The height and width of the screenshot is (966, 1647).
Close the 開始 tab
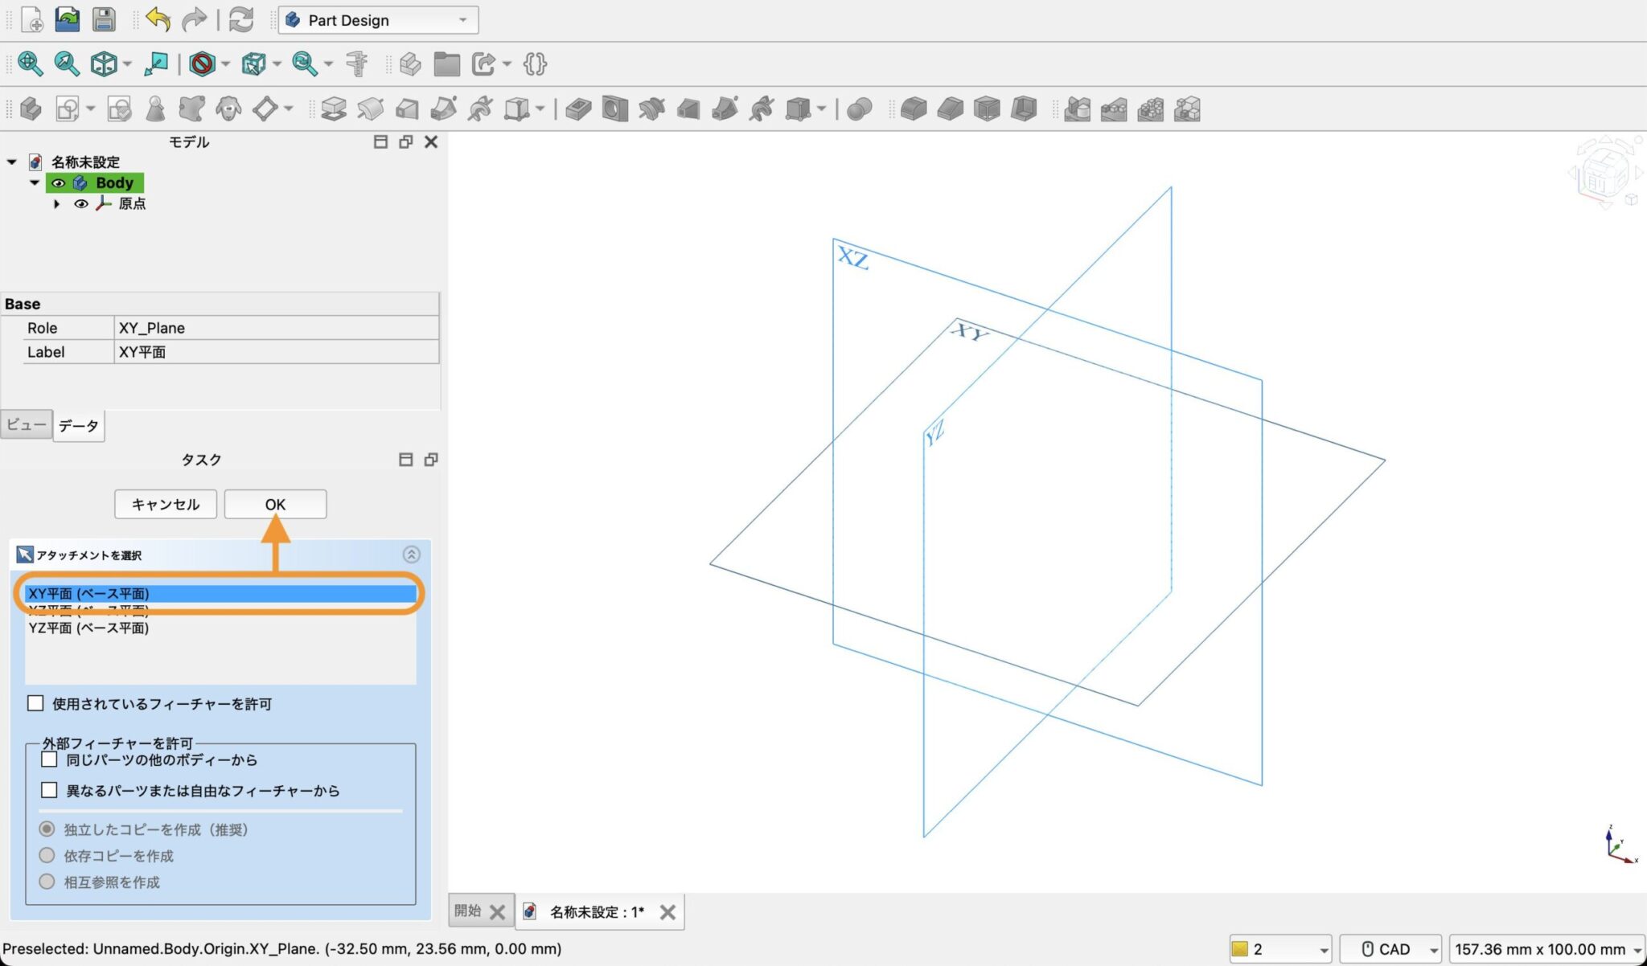tap(498, 912)
